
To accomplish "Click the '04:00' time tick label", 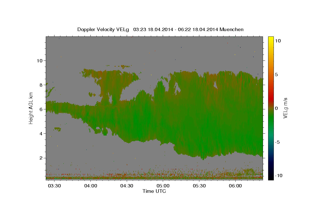I will click(91, 186).
